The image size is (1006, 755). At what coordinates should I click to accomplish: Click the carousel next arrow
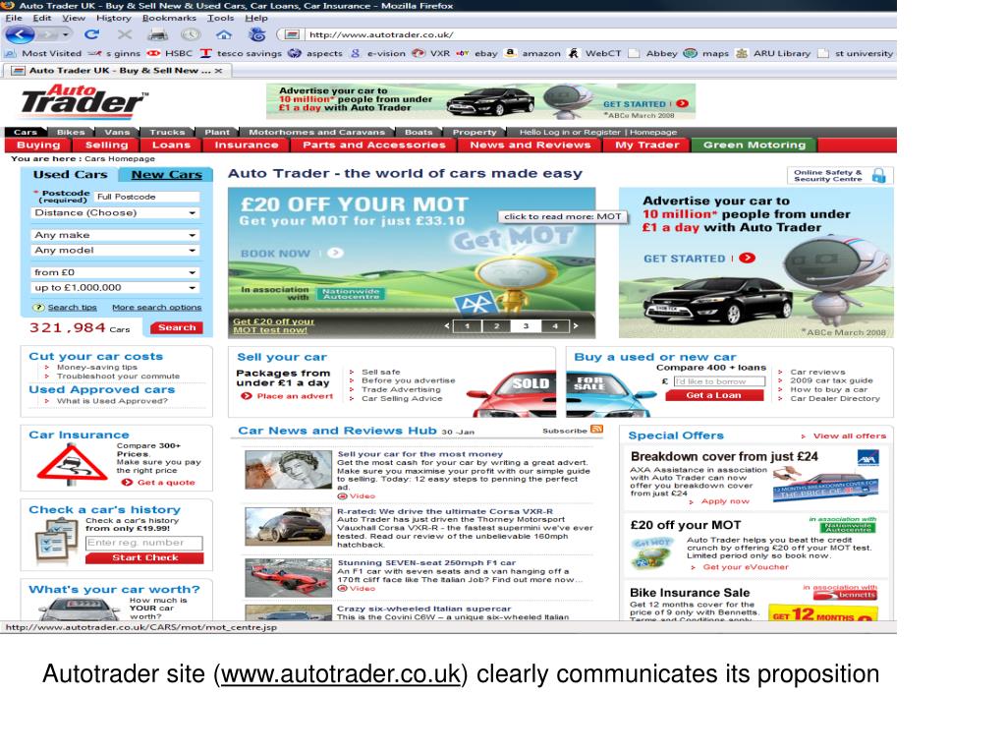[576, 325]
